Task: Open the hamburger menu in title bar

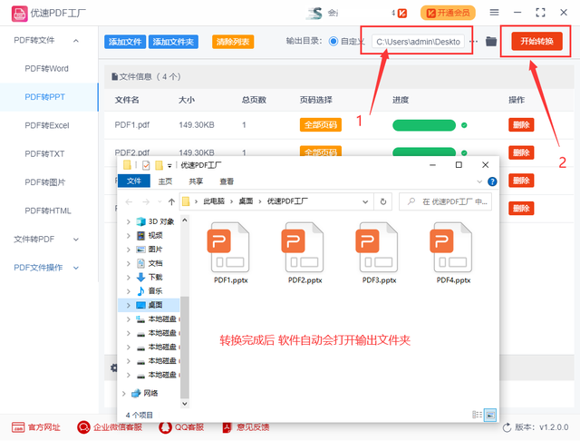Action: 494,13
